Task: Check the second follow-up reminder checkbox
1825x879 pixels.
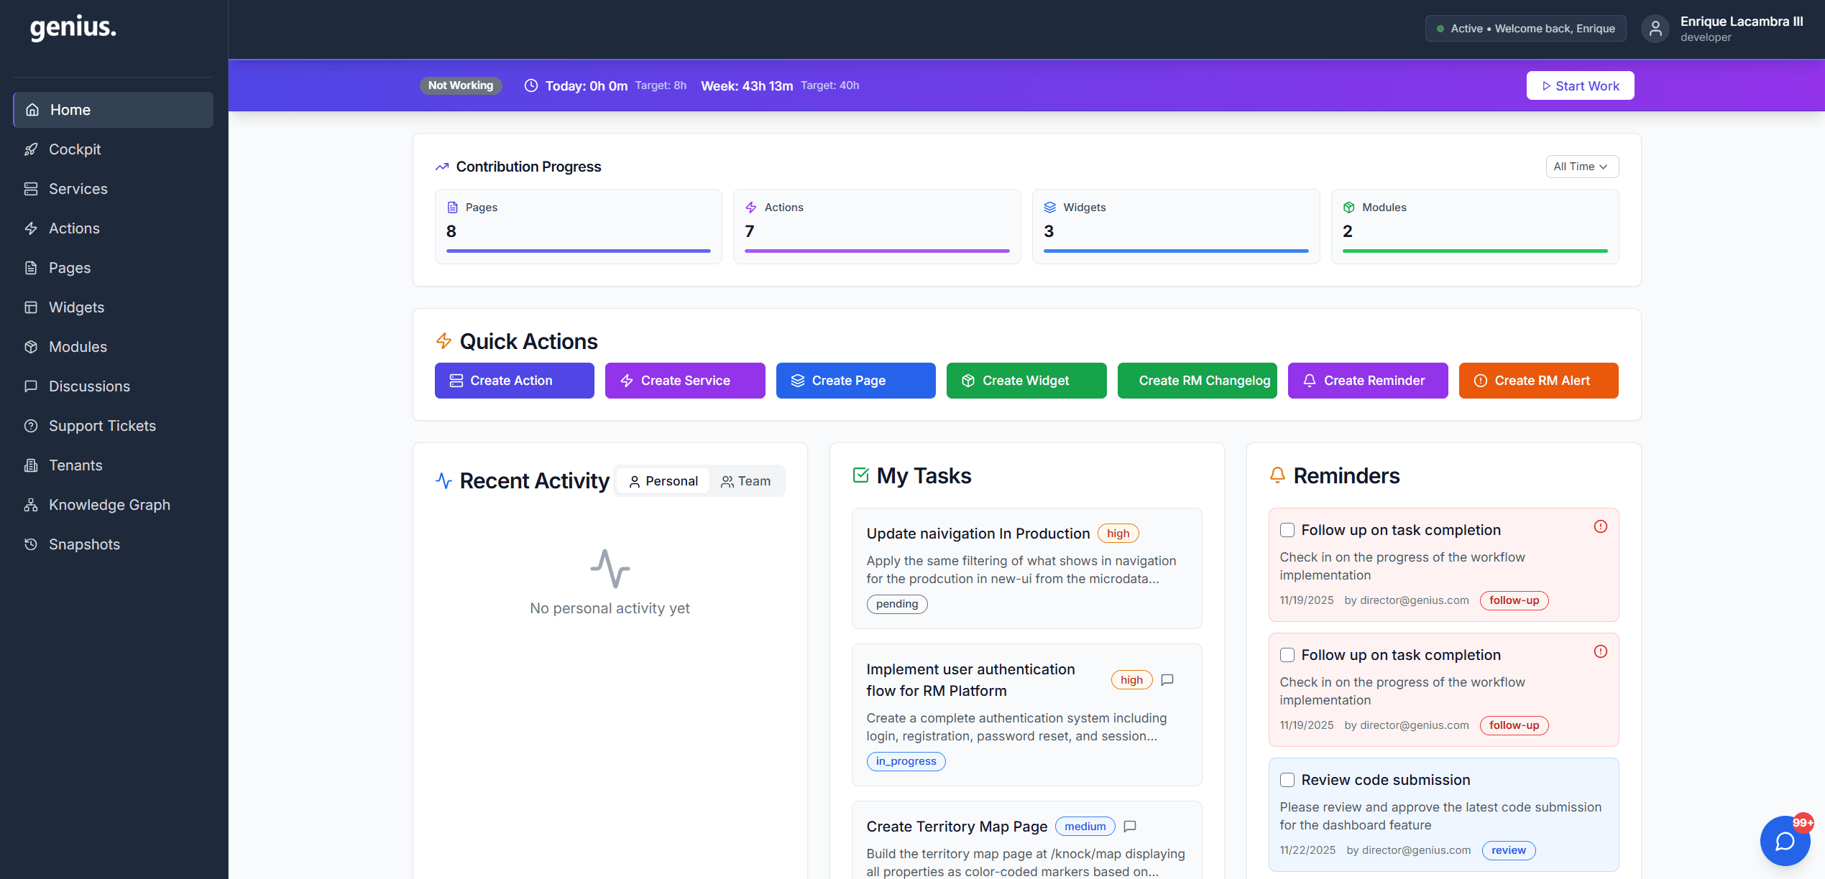Action: point(1287,655)
